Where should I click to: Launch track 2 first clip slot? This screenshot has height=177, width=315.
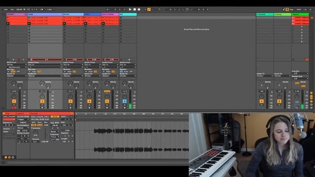coord(29,18)
